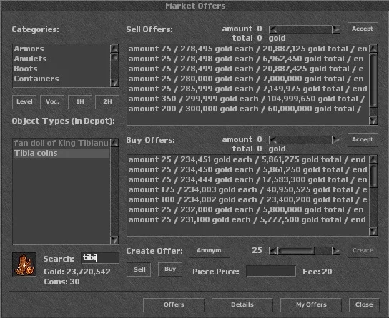Click the Create offer button
Image resolution: width=389 pixels, height=318 pixels.
(x=363, y=251)
